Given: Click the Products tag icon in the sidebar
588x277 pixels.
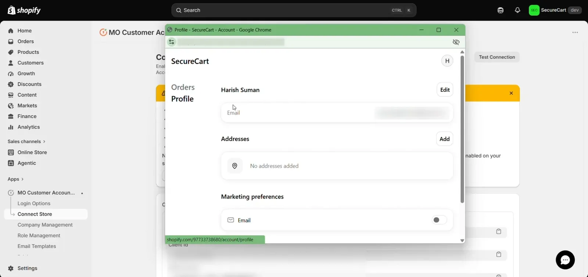Looking at the screenshot, I should pyautogui.click(x=11, y=52).
